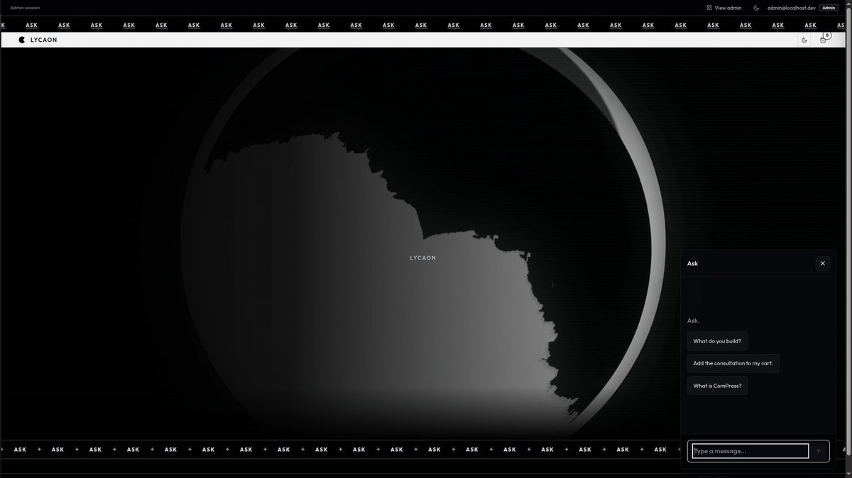Focus the 'Type a message...' input field
The width and height of the screenshot is (852, 478).
[750, 451]
